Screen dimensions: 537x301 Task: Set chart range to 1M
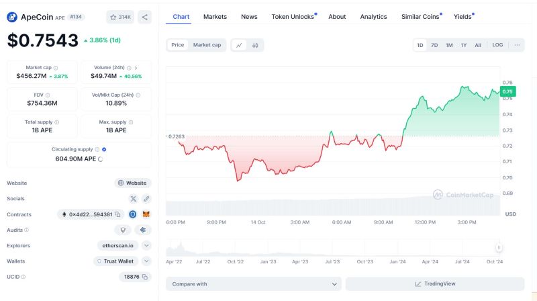point(449,45)
